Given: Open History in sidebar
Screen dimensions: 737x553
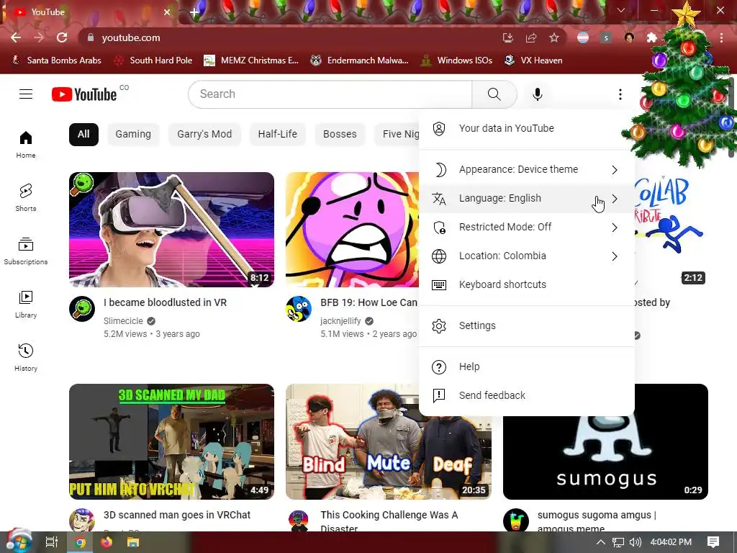Looking at the screenshot, I should point(26,357).
